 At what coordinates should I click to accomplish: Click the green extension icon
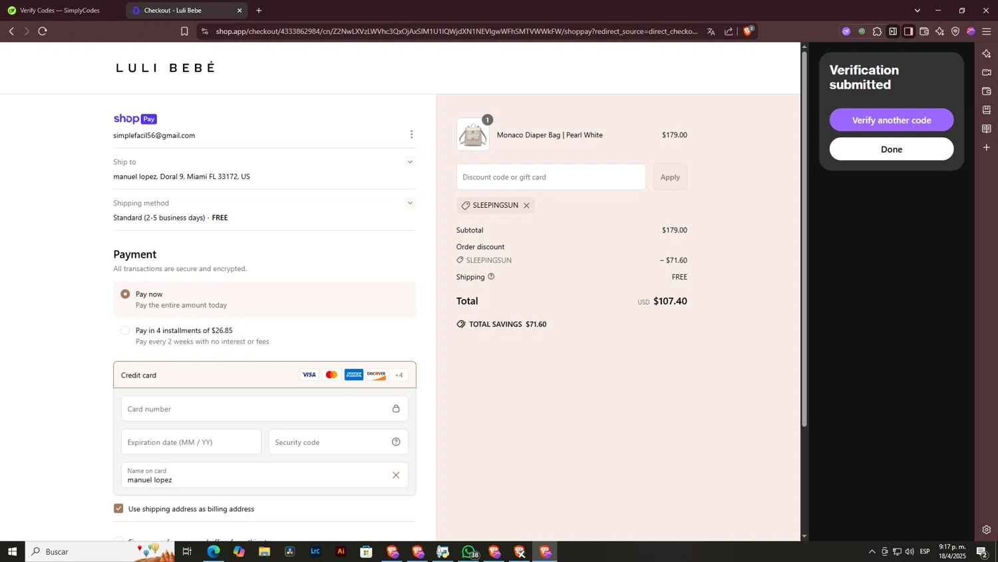(862, 31)
